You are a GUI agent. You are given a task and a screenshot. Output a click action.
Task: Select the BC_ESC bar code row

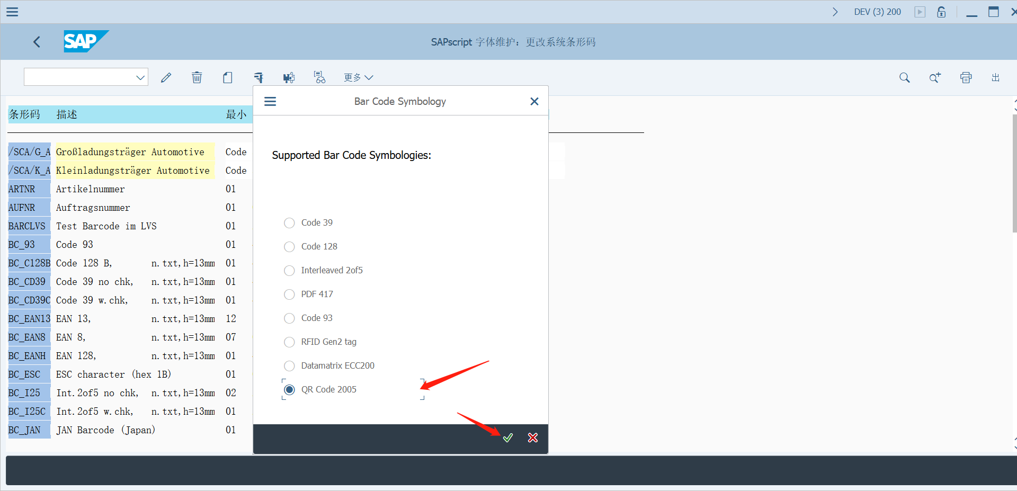point(29,374)
